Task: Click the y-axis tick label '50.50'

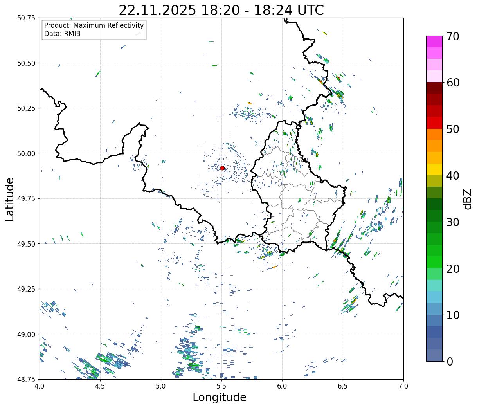Action: coord(26,63)
